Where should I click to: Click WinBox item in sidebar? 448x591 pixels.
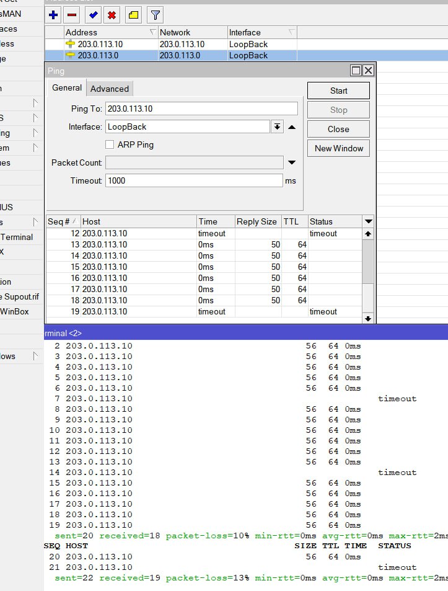coord(15,311)
